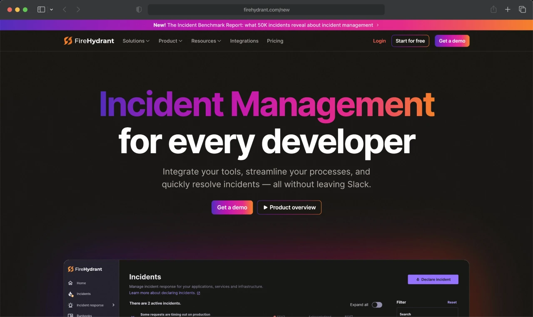Click the FireHydrant logo in the navbar

point(89,41)
